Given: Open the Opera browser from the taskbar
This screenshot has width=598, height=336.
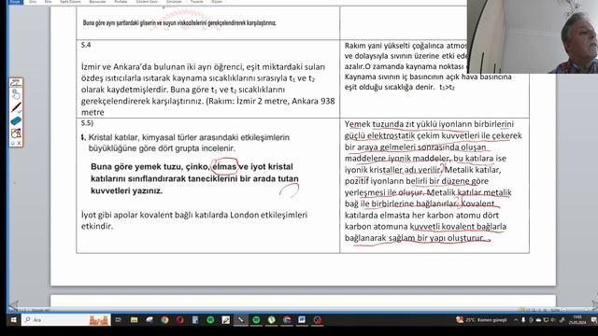Looking at the screenshot, I should coord(180,320).
